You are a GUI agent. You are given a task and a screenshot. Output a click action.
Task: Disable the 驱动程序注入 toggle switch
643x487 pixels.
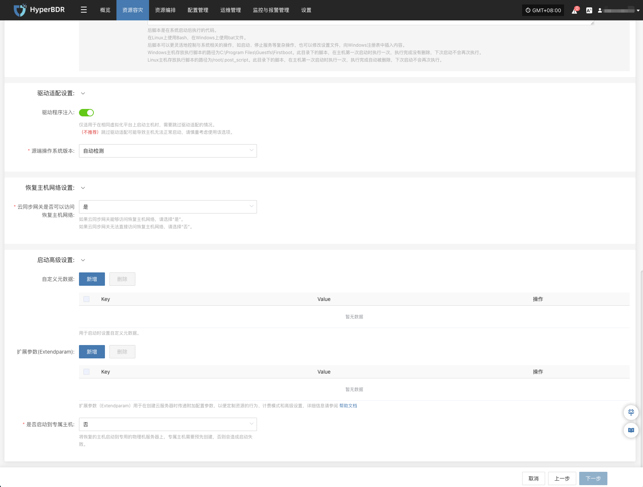click(86, 113)
